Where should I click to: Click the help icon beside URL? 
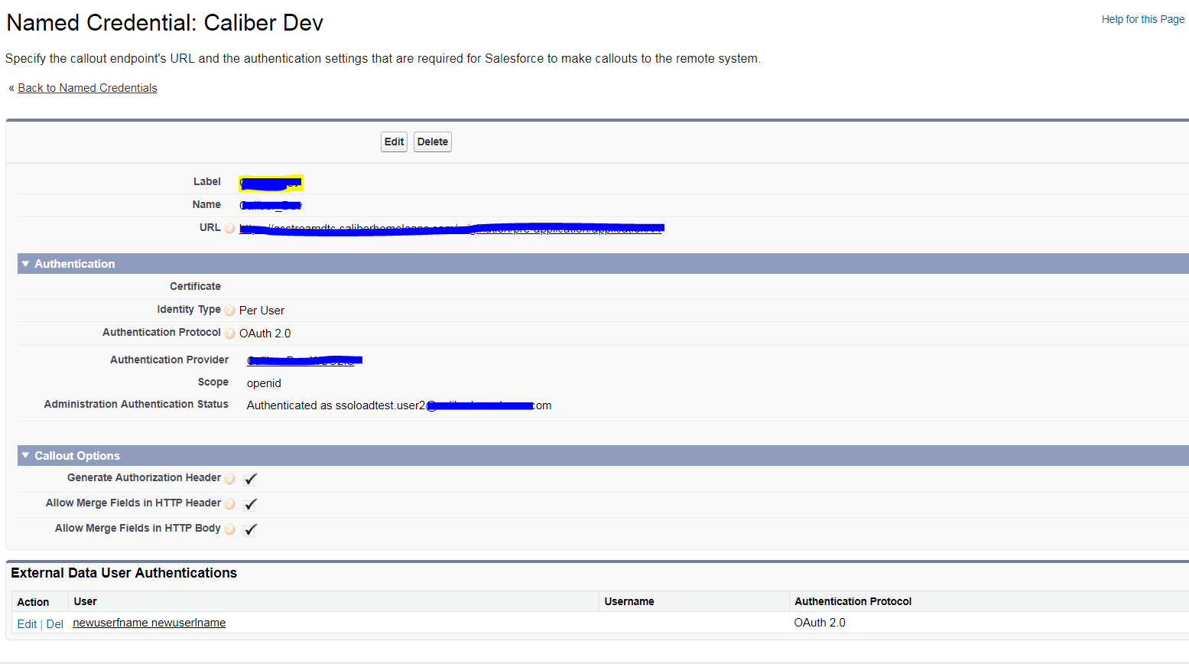(x=229, y=228)
